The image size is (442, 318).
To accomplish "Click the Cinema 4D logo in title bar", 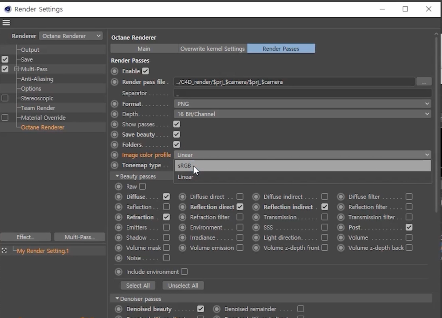I will pos(8,9).
